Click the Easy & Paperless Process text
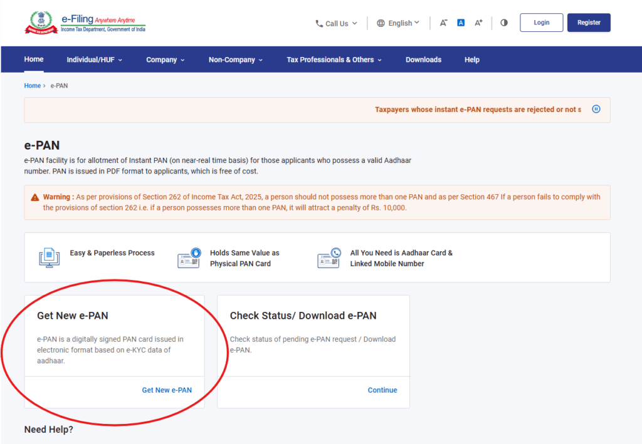Viewport: 642px width, 444px height. [112, 252]
